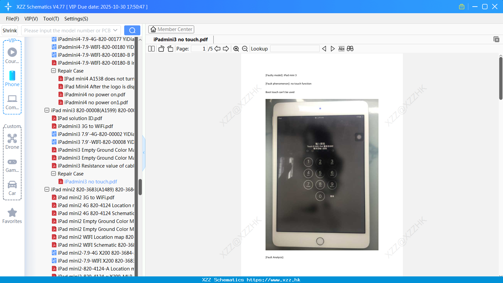This screenshot has height=283, width=503.
Task: Rotate page clockwise
Action: click(170, 49)
